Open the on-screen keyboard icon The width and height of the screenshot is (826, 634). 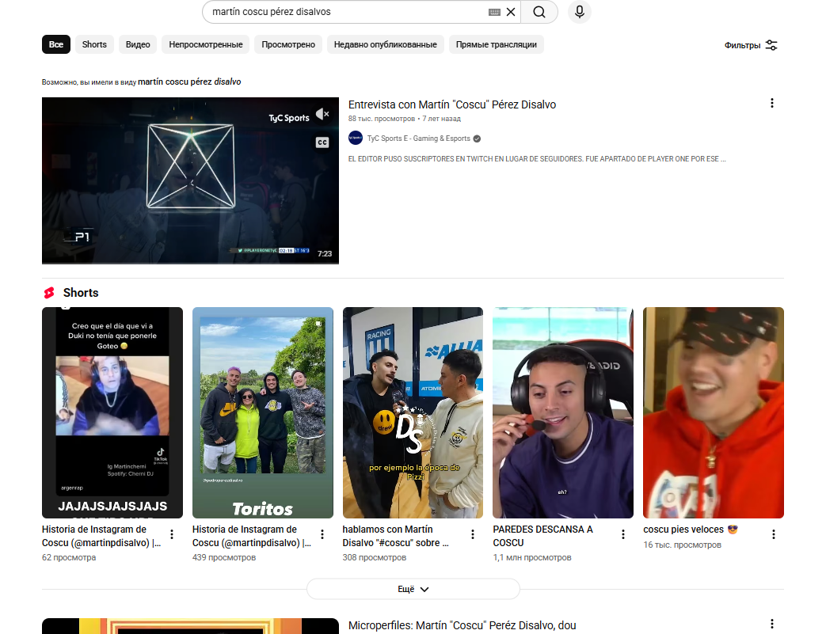pos(494,12)
